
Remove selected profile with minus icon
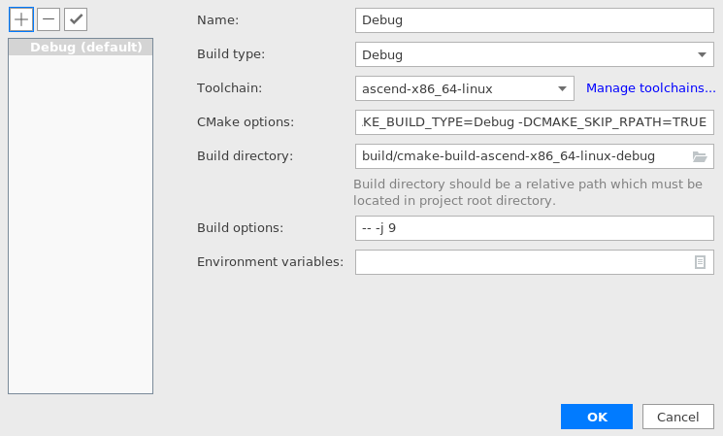[49, 19]
